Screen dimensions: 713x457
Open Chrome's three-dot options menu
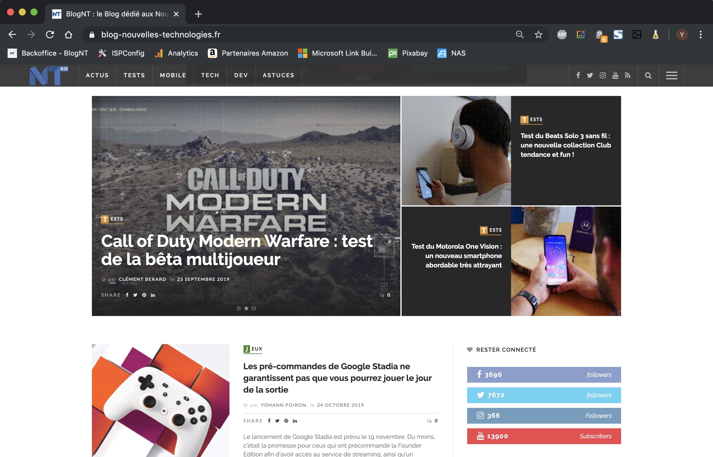700,35
